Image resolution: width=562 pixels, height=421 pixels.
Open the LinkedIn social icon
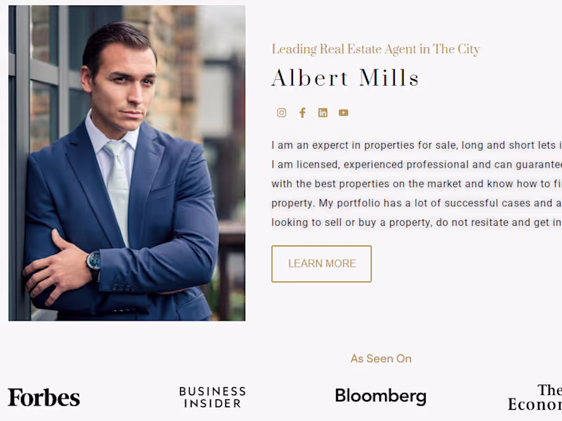tap(322, 113)
